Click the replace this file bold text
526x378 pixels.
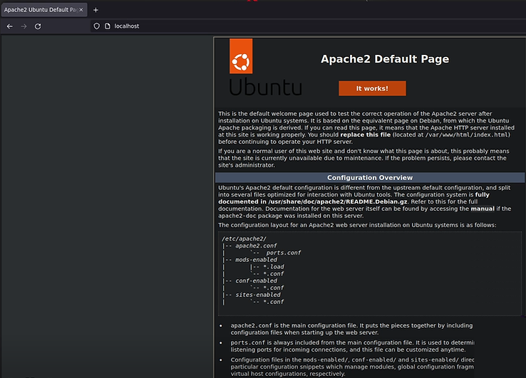pyautogui.click(x=366, y=135)
